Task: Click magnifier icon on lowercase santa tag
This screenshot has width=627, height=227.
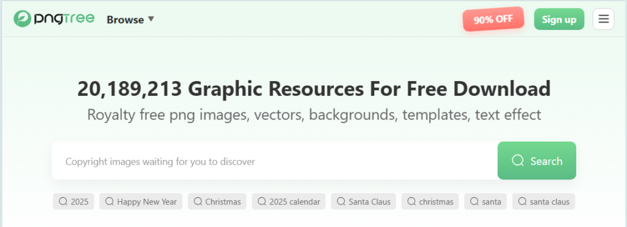Action: point(475,201)
